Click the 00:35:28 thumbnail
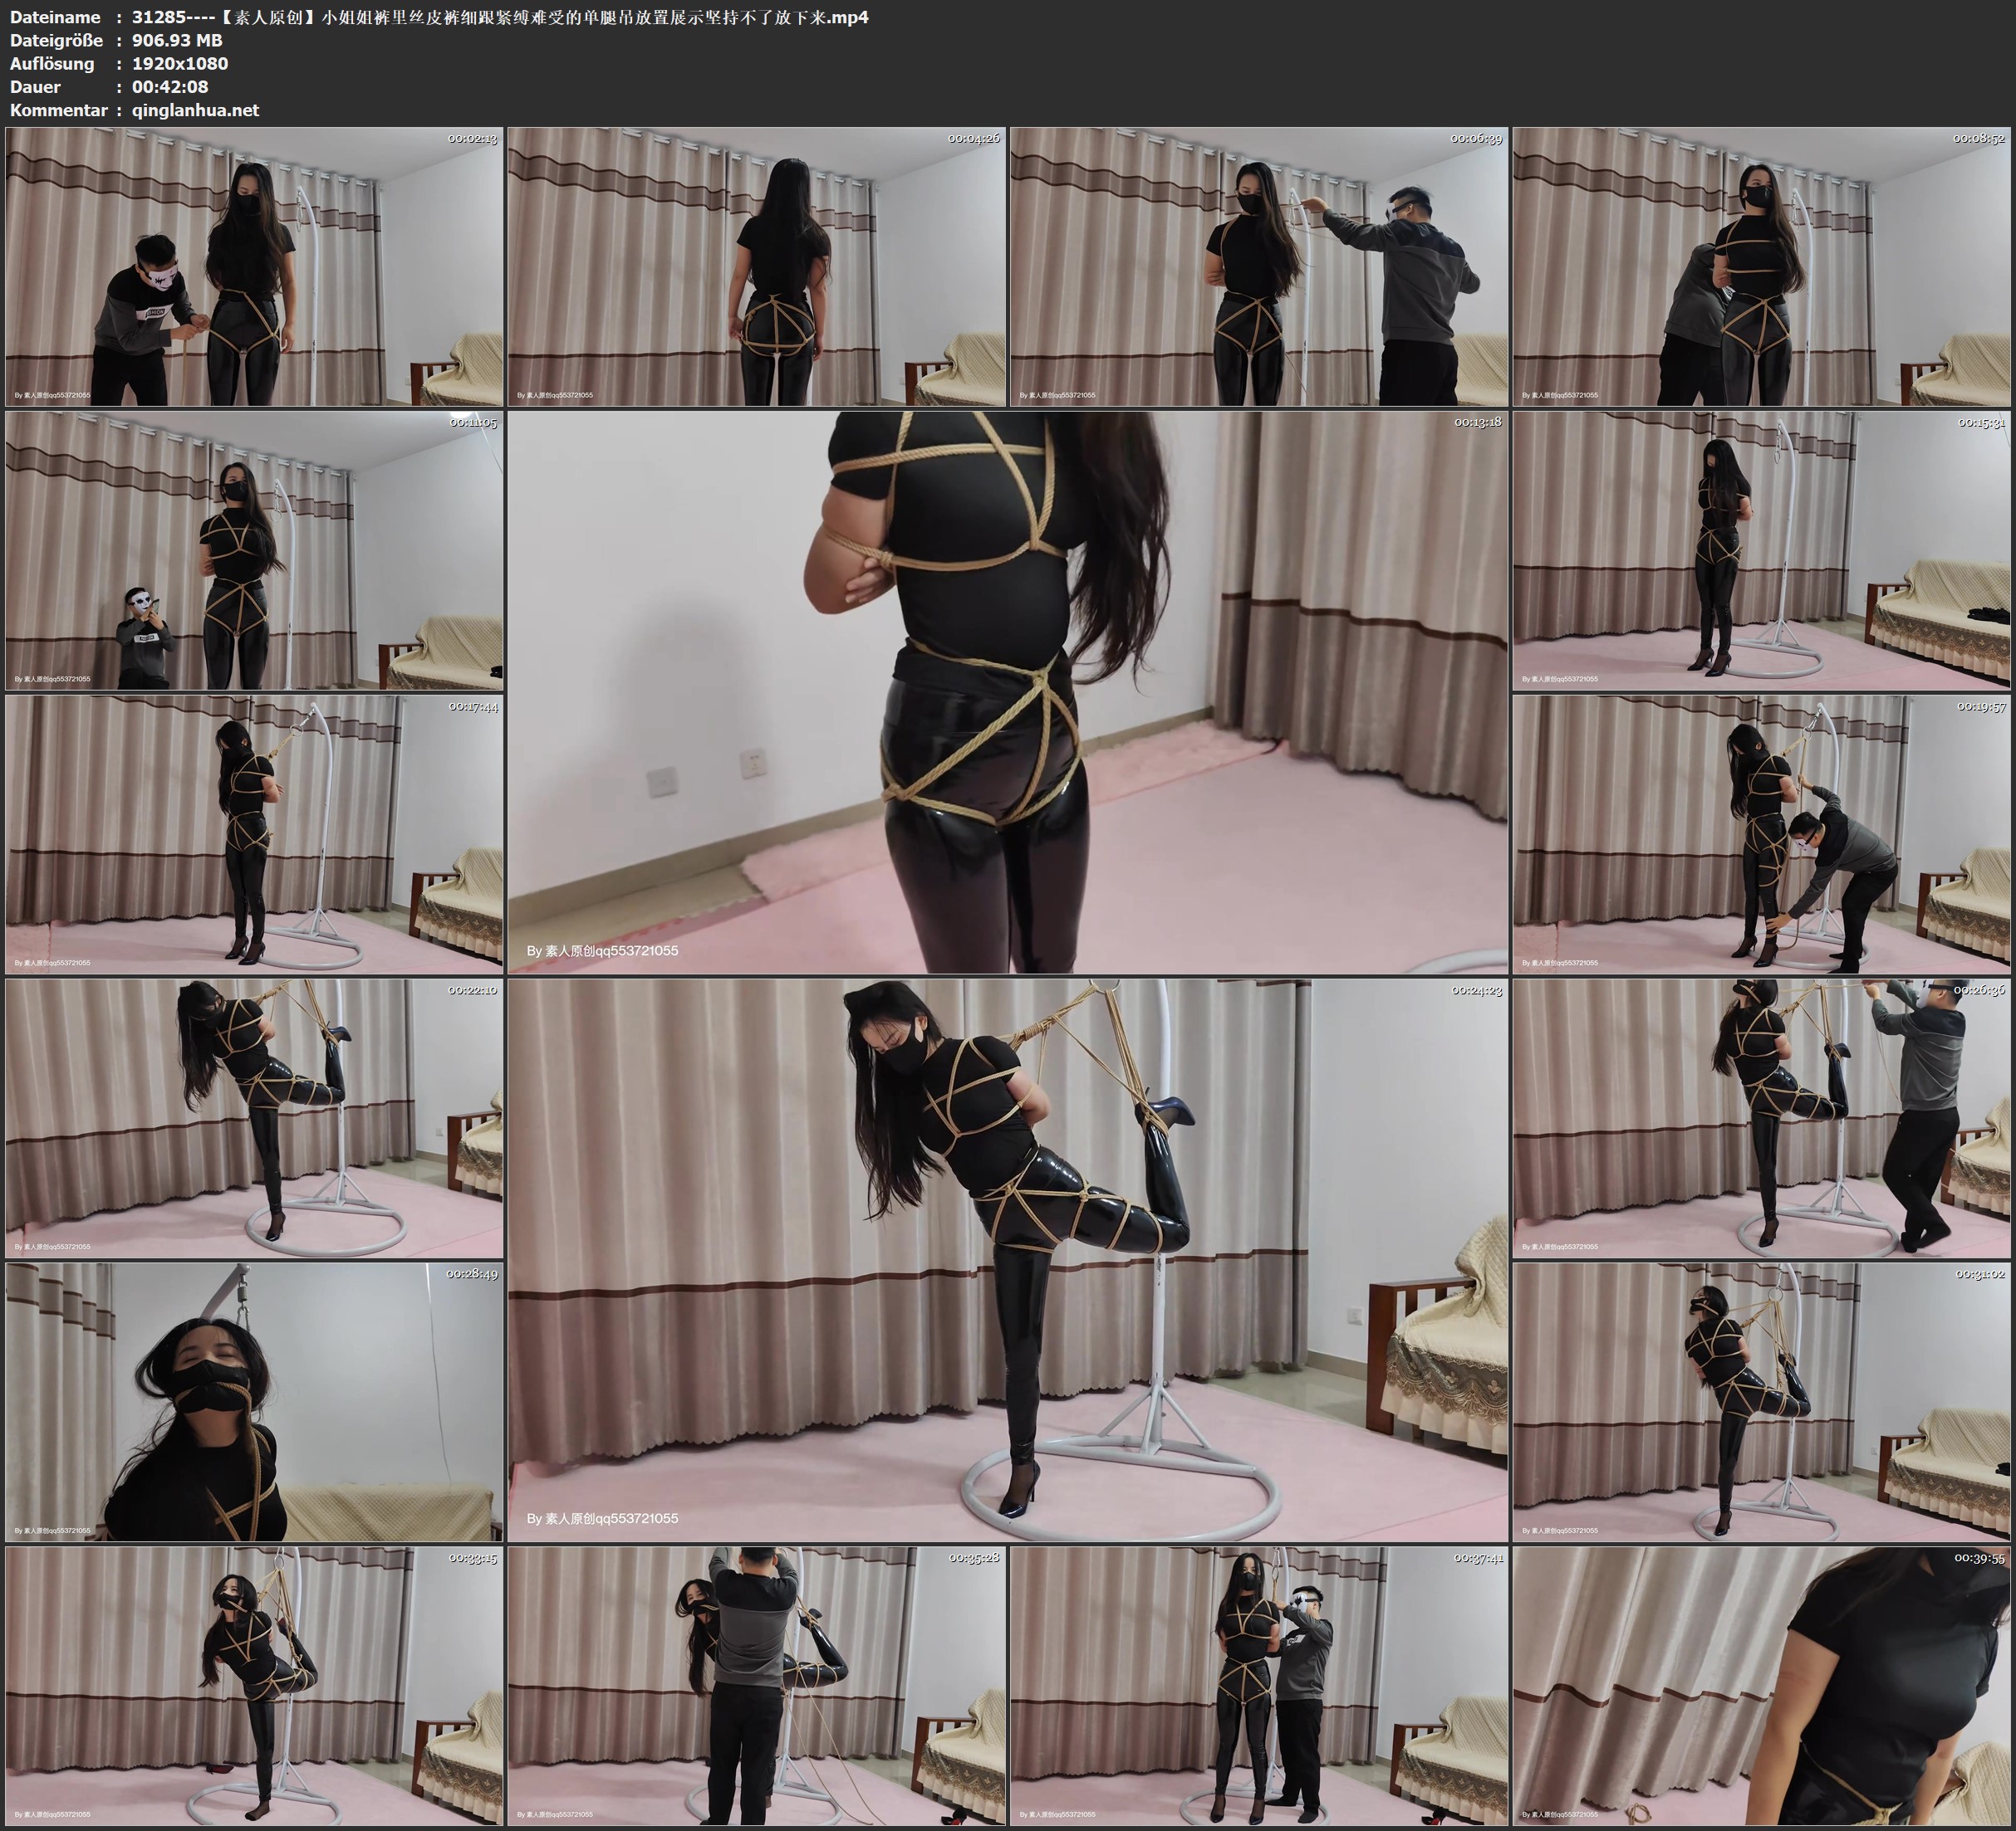 (756, 1685)
